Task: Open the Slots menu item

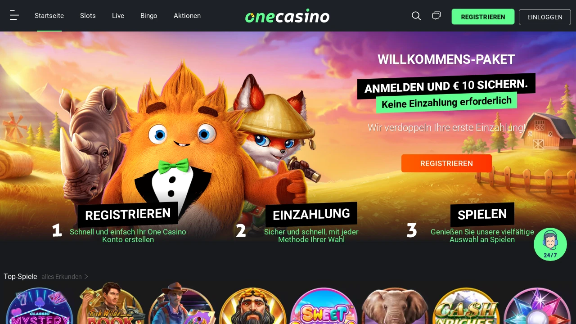Action: tap(88, 16)
